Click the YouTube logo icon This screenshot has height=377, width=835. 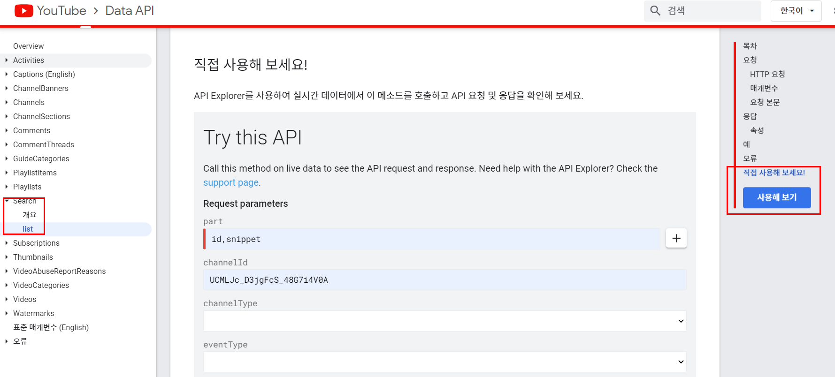(x=24, y=10)
